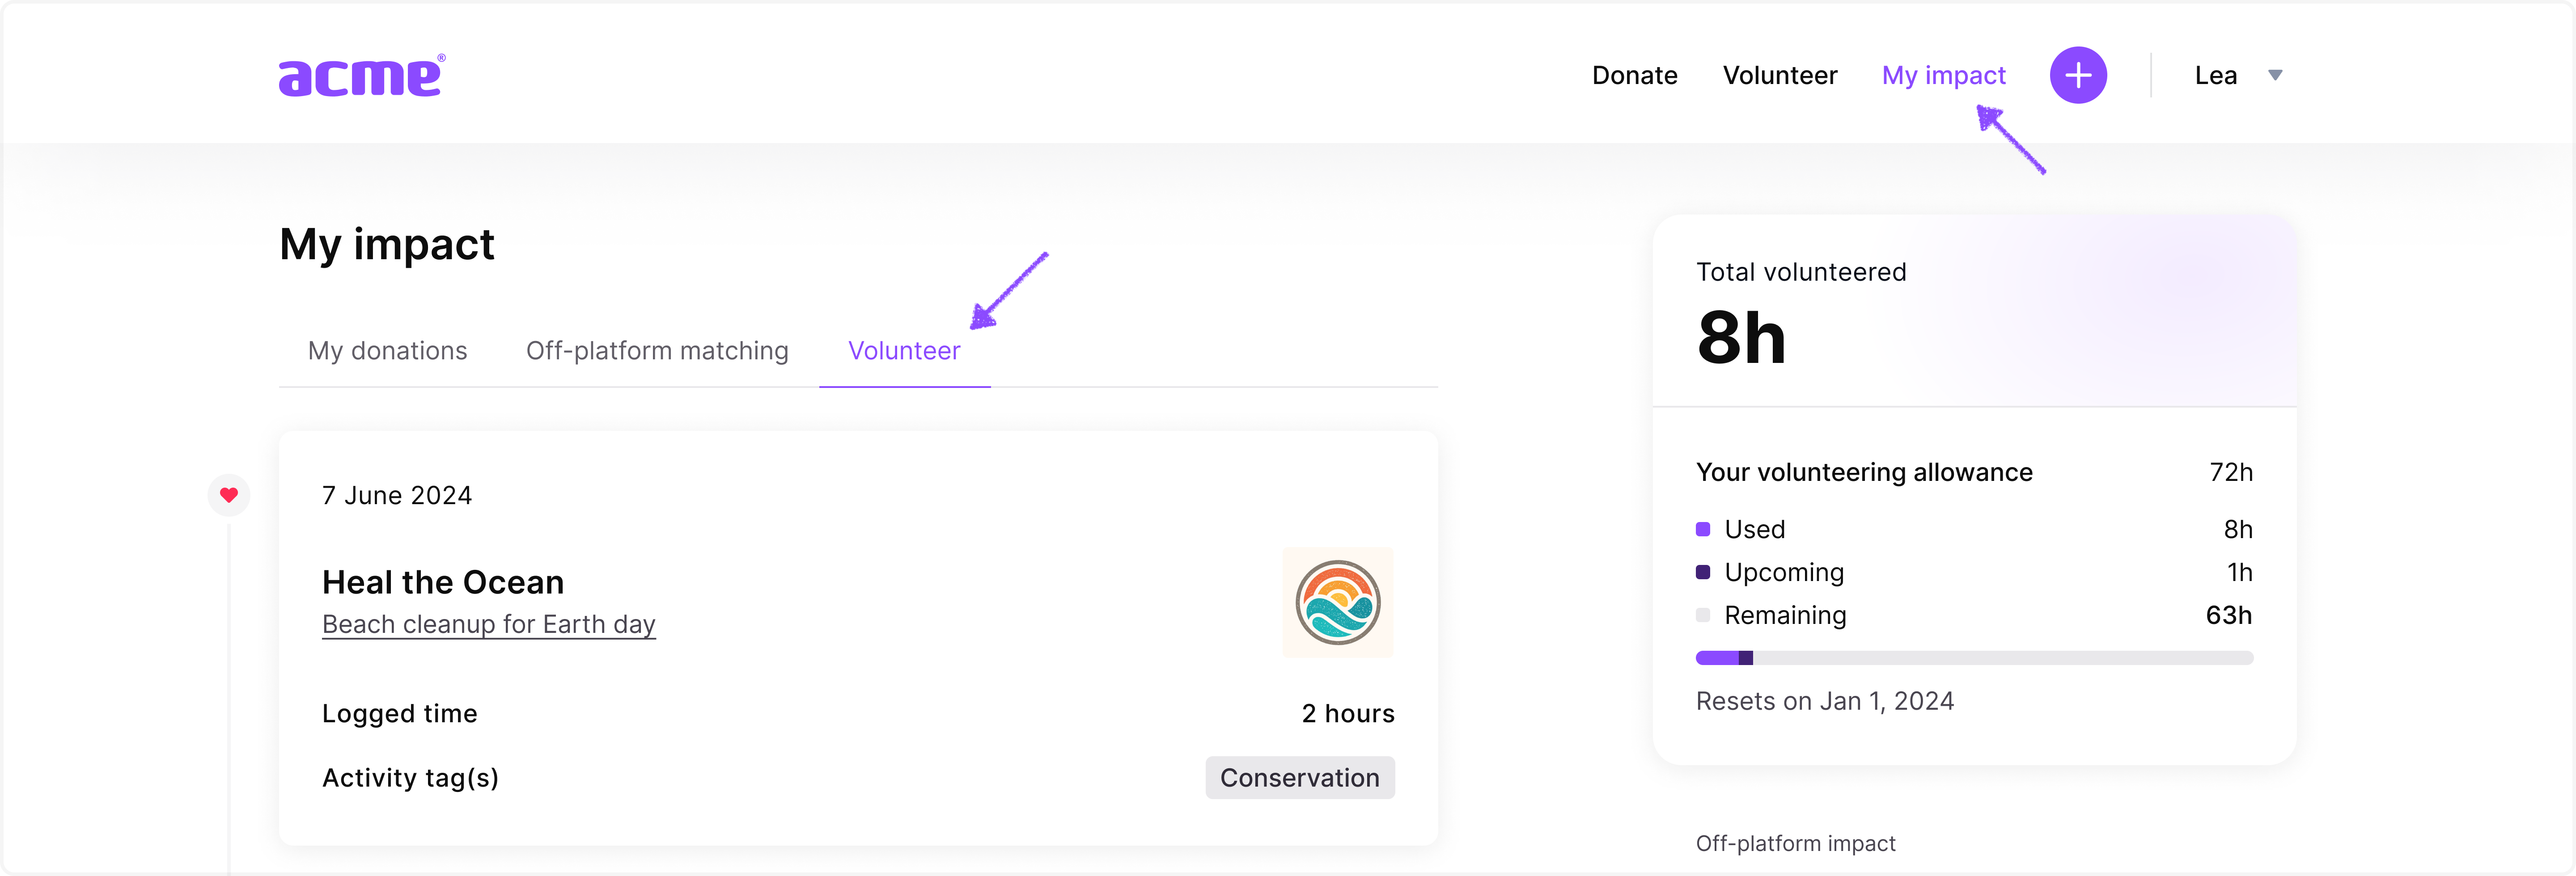Open the Volunteer item in top navigation
Image resolution: width=2576 pixels, height=876 pixels.
[x=1780, y=76]
